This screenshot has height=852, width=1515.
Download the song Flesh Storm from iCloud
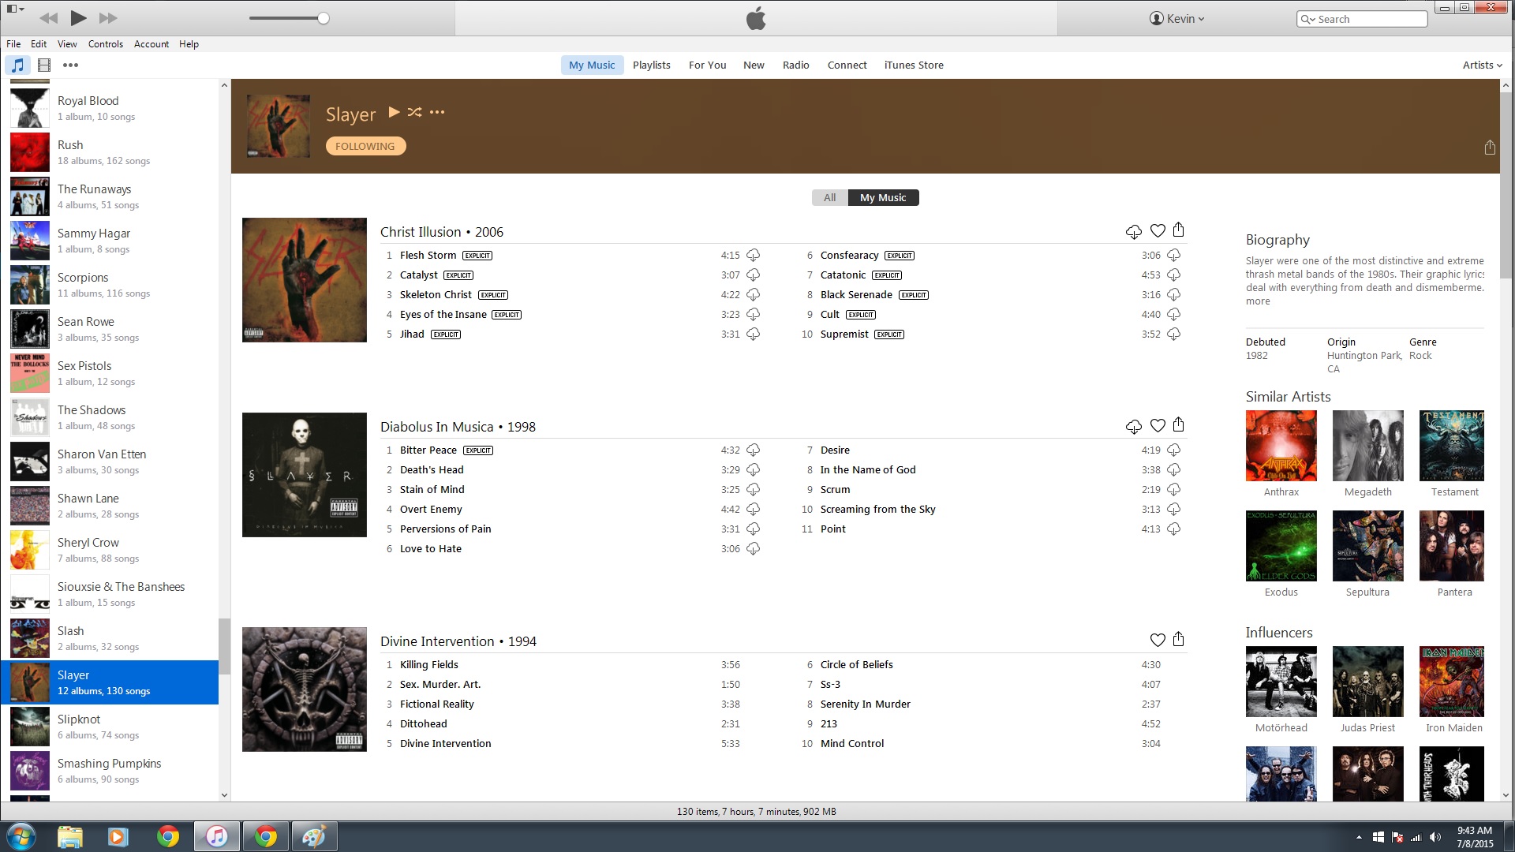[753, 256]
